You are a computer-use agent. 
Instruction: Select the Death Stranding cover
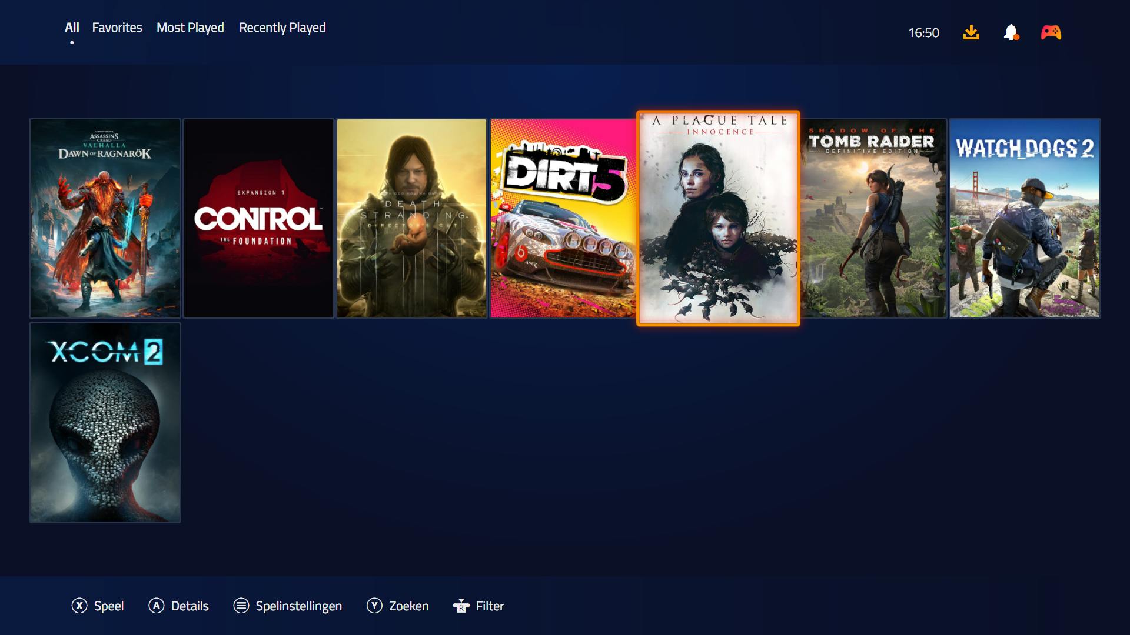point(411,218)
